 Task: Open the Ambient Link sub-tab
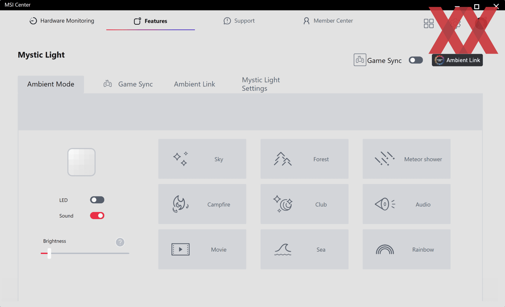[x=194, y=84]
